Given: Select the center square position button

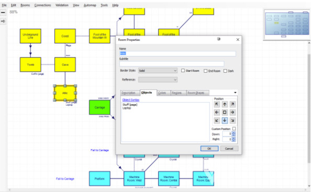Looking at the screenshot, I should pos(225,112).
